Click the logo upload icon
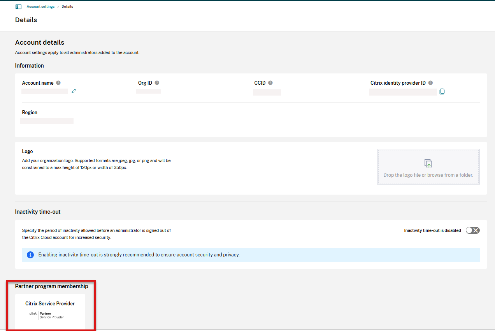The width and height of the screenshot is (495, 331). click(428, 164)
